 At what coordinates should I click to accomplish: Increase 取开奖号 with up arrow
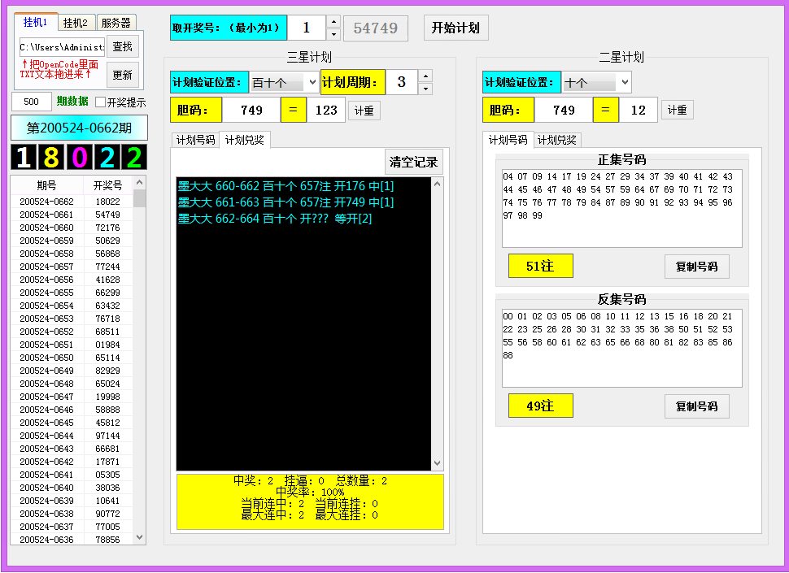(333, 22)
